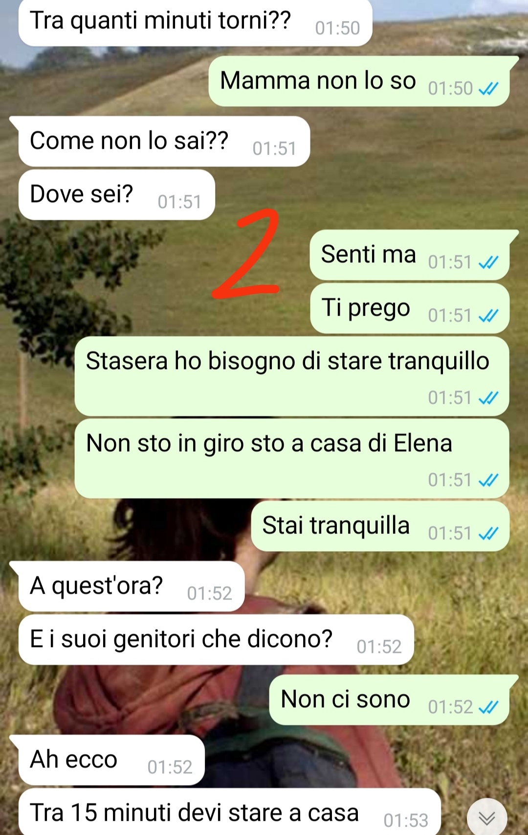
Task: Select 'E i suoi genitori che dicono?' message
Action: [x=216, y=640]
